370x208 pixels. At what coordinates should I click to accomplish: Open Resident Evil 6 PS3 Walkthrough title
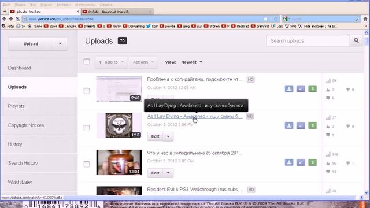195,190
